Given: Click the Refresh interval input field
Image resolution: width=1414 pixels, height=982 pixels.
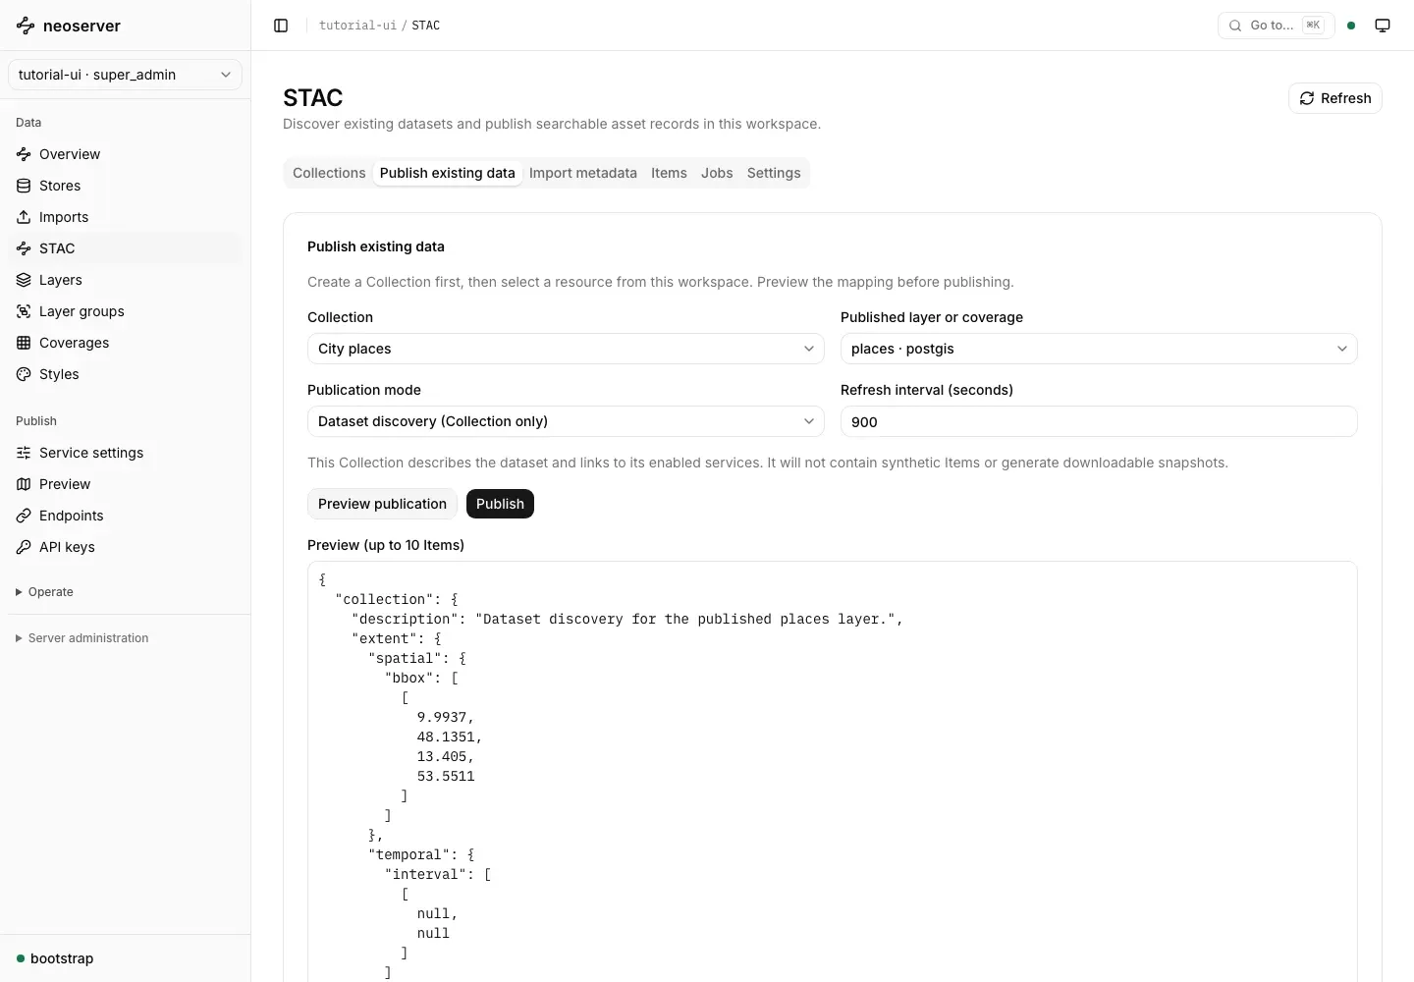Looking at the screenshot, I should click(1099, 421).
